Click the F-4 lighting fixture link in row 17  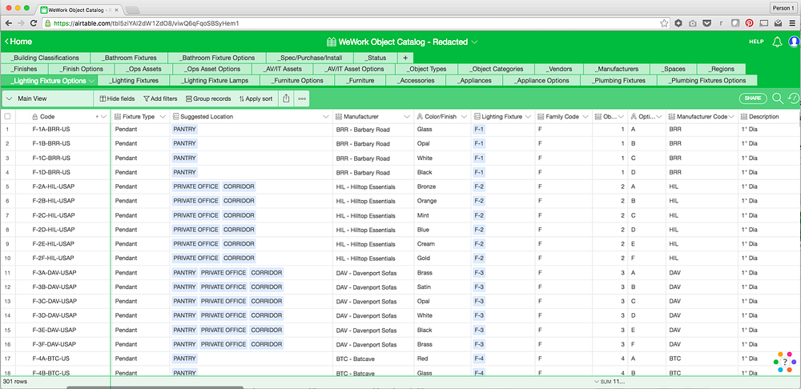[x=479, y=359]
